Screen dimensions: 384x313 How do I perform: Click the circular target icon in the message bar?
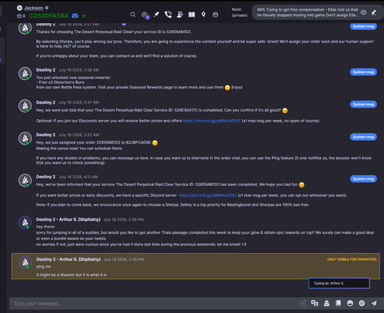tap(362, 303)
